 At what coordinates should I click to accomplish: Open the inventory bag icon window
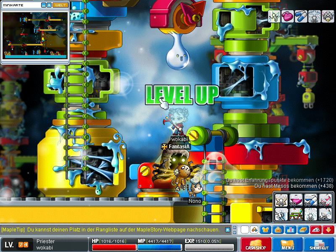pyautogui.click(x=278, y=230)
